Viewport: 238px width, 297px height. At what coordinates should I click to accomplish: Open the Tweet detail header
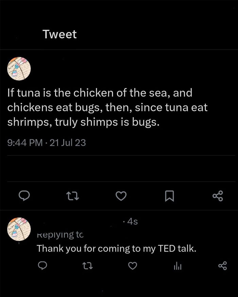[x=60, y=34]
